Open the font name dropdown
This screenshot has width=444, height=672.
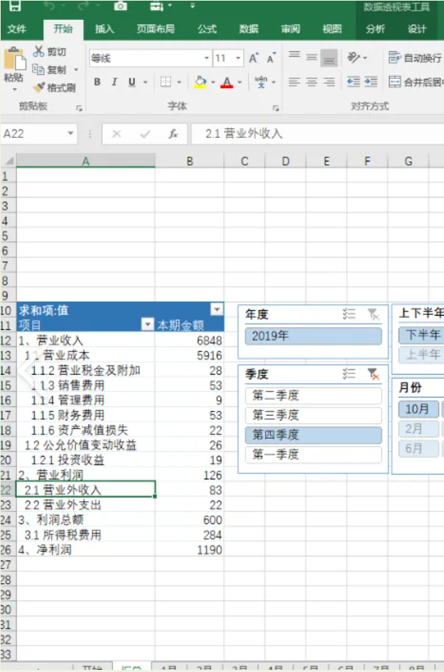point(207,58)
